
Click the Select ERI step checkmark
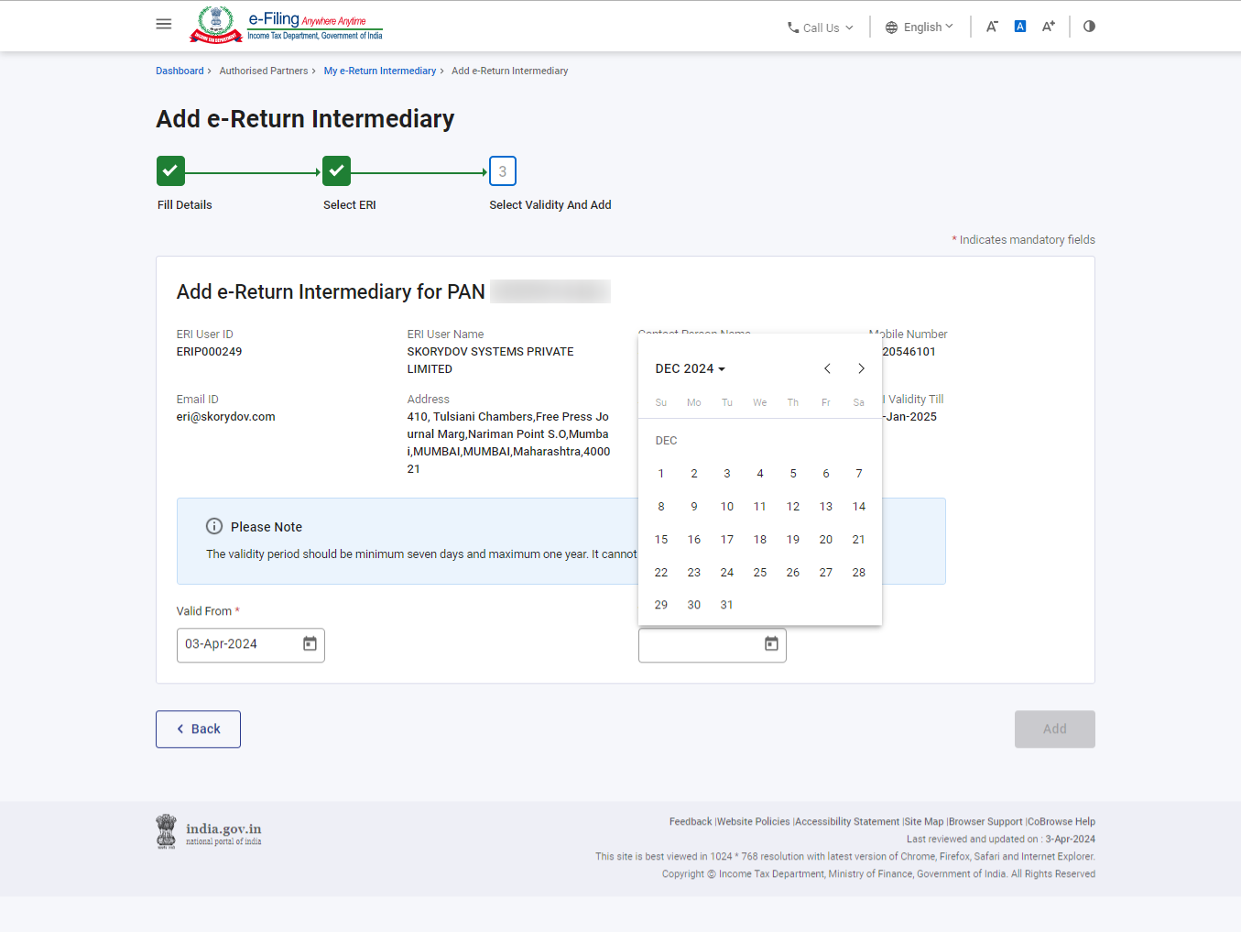click(x=336, y=170)
